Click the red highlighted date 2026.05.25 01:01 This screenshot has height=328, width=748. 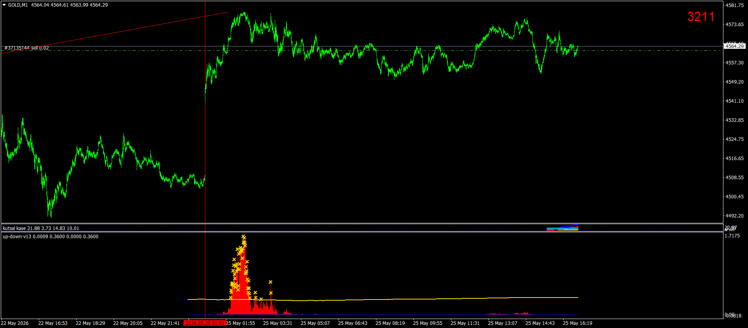(x=205, y=323)
